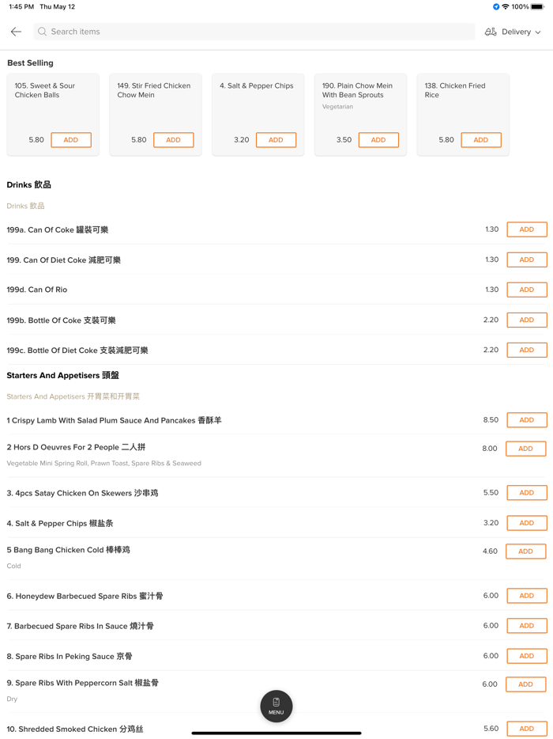Add Stir Fried Chicken Chow Mein
This screenshot has height=739, width=553.
tap(173, 140)
